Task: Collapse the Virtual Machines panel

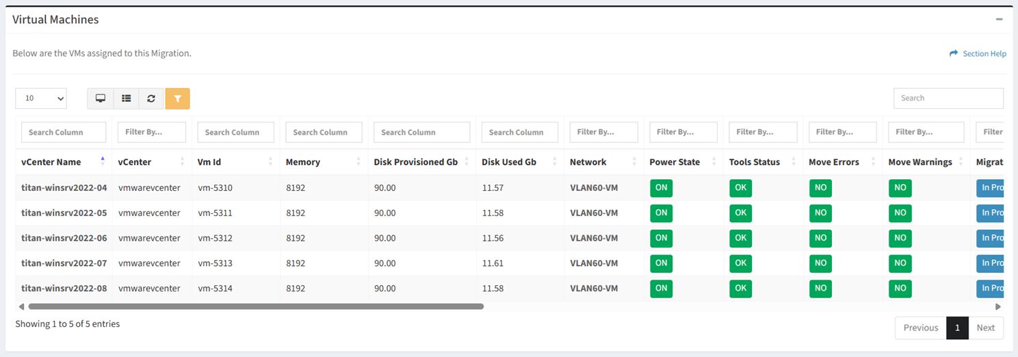Action: pos(1000,19)
